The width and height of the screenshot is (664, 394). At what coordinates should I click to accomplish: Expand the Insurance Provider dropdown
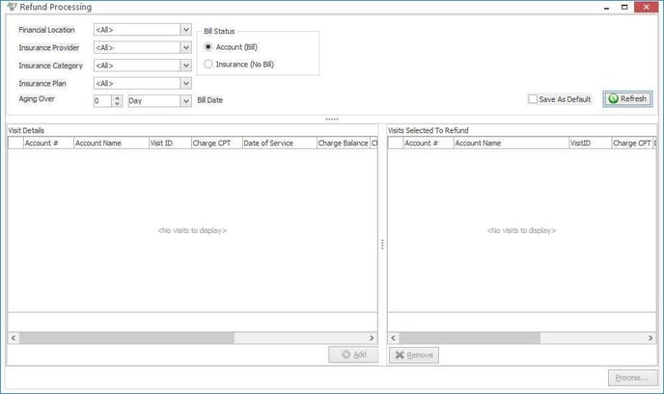click(x=185, y=47)
